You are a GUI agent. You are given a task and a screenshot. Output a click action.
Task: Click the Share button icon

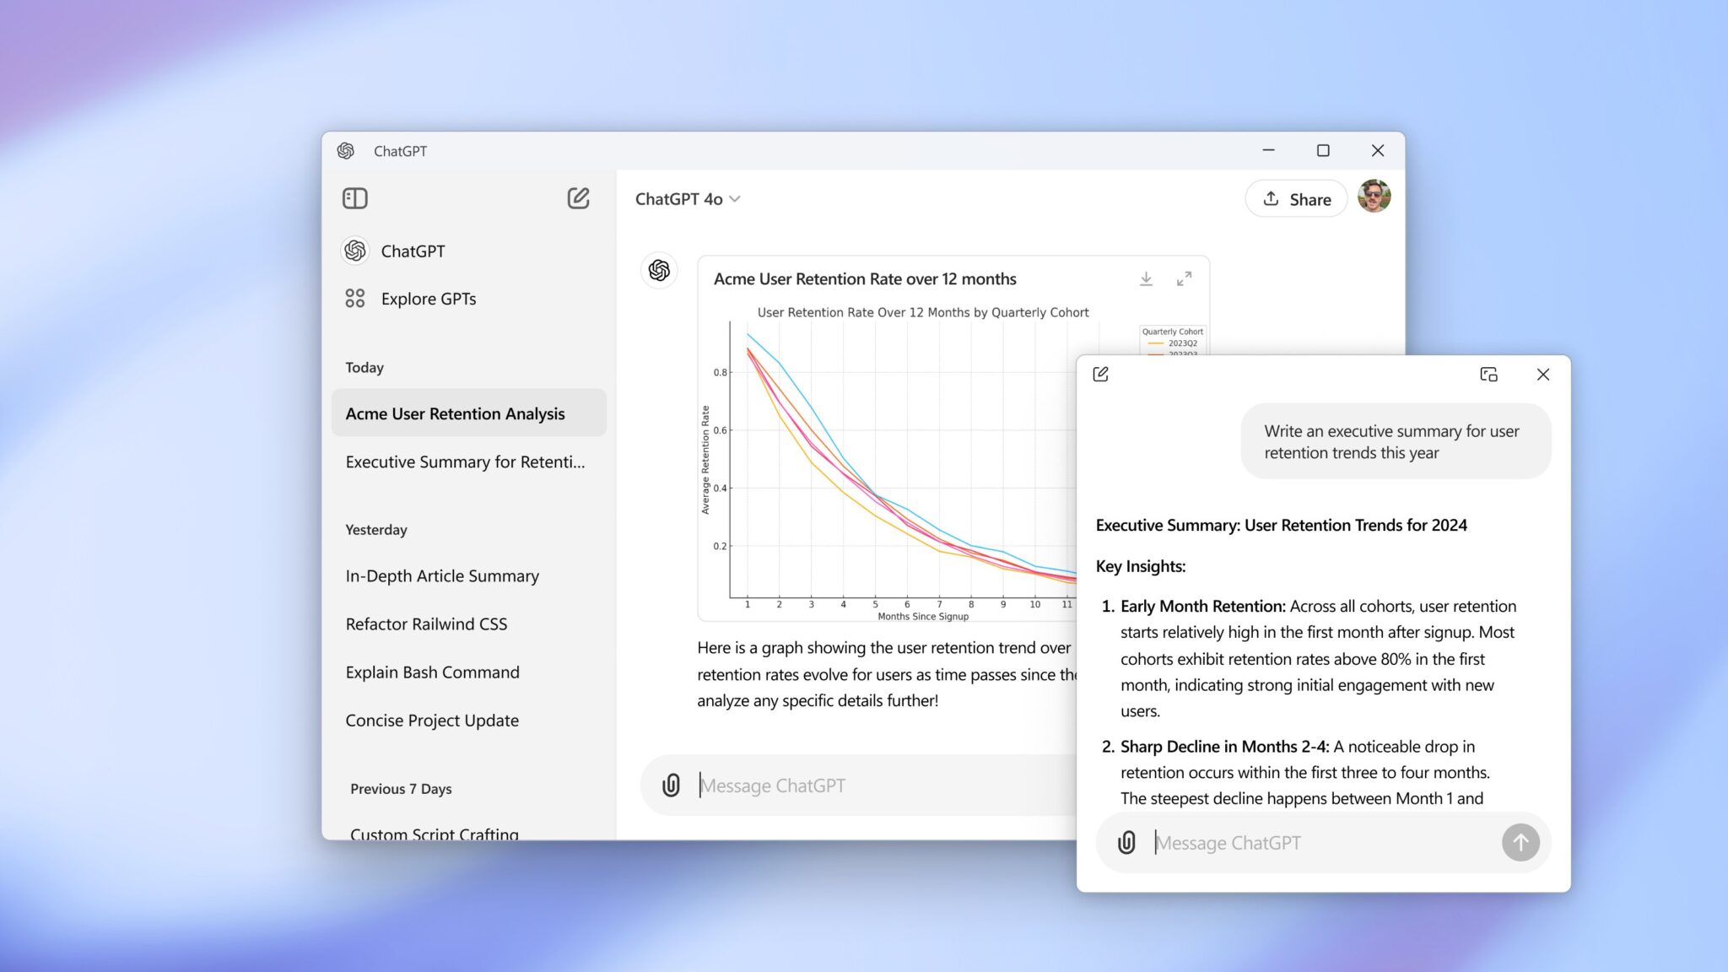pos(1271,198)
